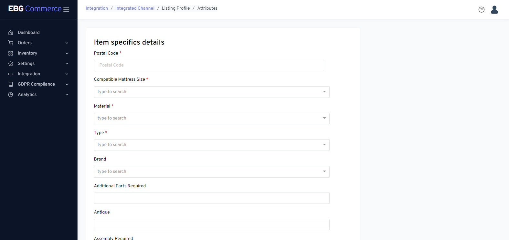The height and width of the screenshot is (240, 509).
Task: Open the Compatible Mattress Size dropdown
Action: tap(211, 92)
